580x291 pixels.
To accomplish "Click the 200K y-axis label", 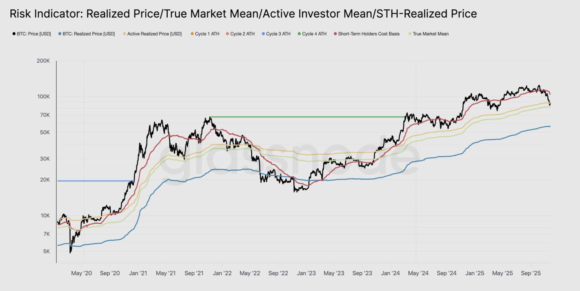I will (43, 61).
